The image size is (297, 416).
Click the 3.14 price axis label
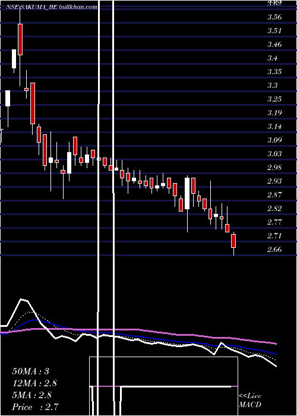[x=274, y=126]
